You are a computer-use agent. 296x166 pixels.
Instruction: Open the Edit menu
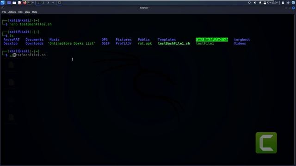[20, 12]
